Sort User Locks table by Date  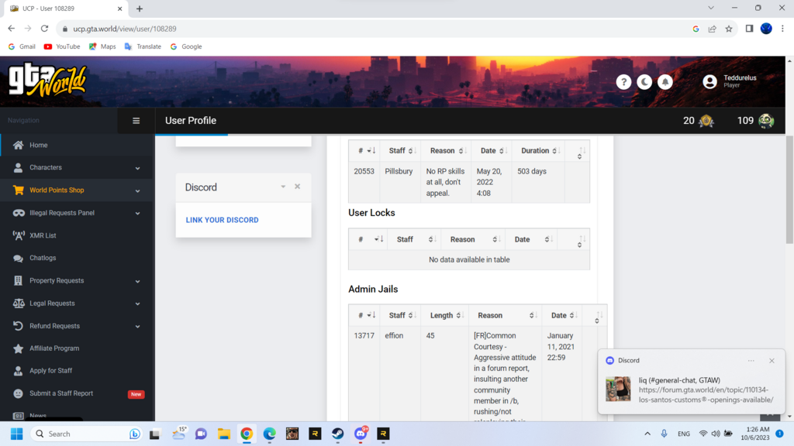530,239
